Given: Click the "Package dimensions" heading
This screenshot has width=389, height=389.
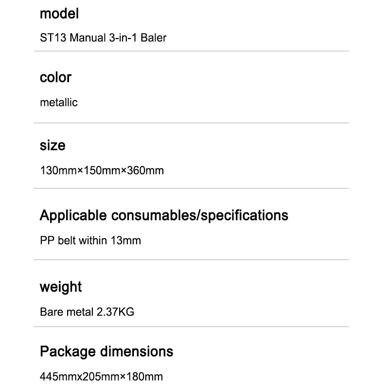Looking at the screenshot, I should coord(106,351).
